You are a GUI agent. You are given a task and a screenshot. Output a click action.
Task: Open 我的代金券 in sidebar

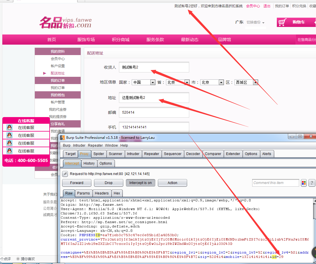(x=58, y=110)
